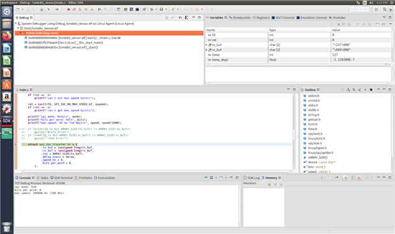The width and height of the screenshot is (395, 234).
Task: Click the Step Over toolbar icon
Action: point(86,10)
